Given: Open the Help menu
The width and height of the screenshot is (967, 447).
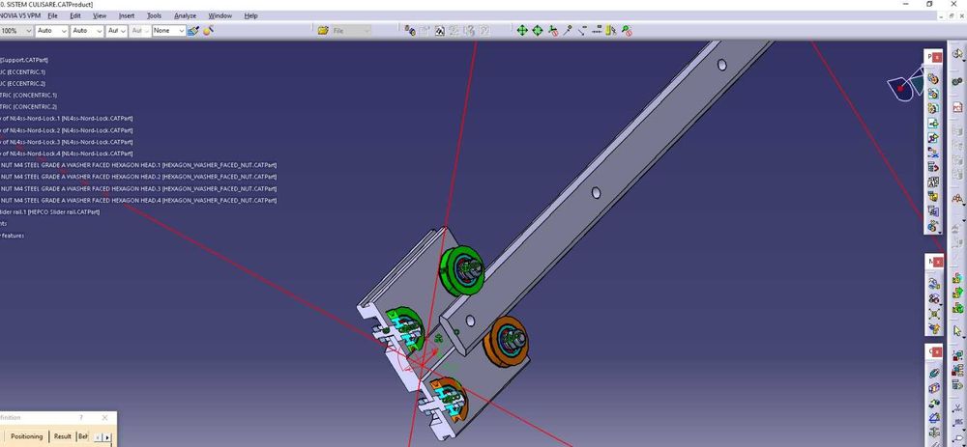Looking at the screenshot, I should pyautogui.click(x=251, y=15).
